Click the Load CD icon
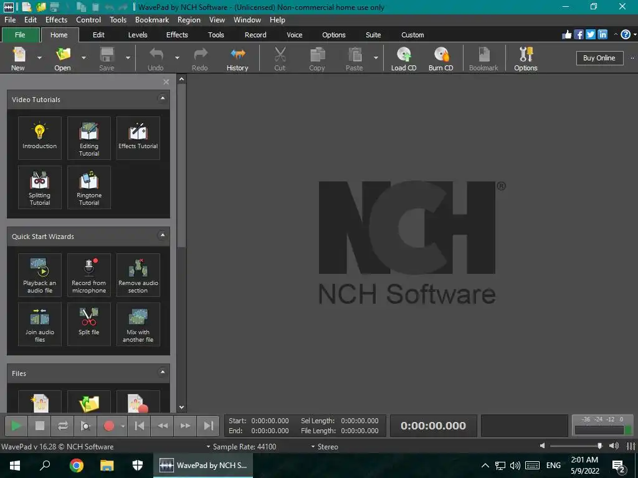 pos(404,59)
